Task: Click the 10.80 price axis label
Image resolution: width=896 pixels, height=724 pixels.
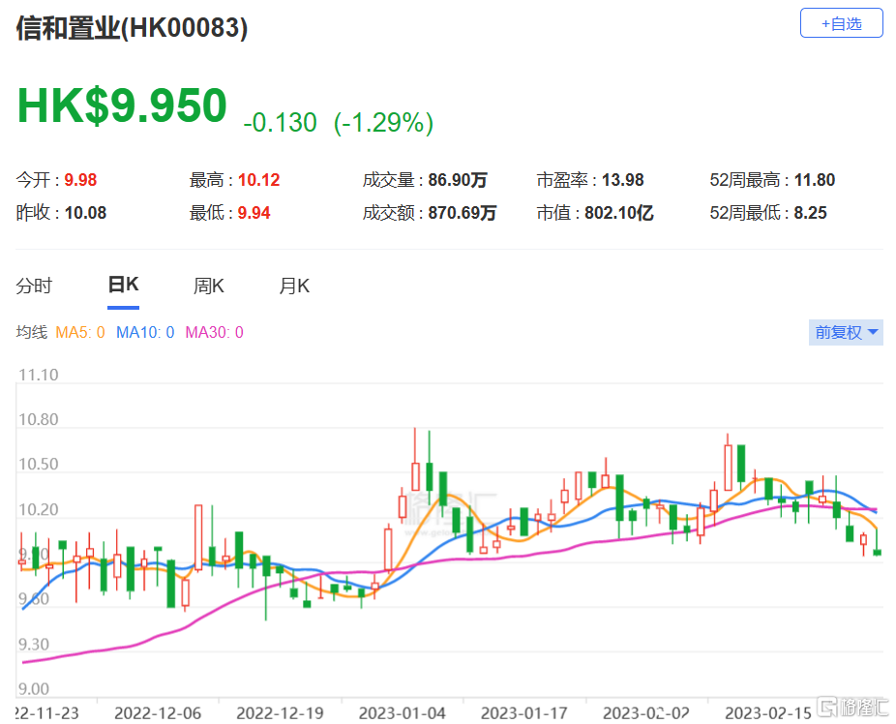Action: tap(39, 420)
